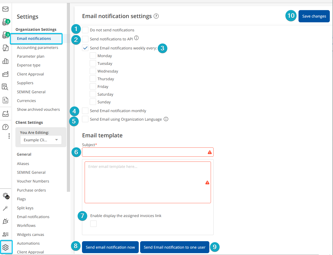Open the inbox download tray icon

[5, 113]
